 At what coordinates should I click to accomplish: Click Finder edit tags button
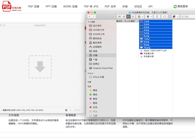[x=164, y=16]
